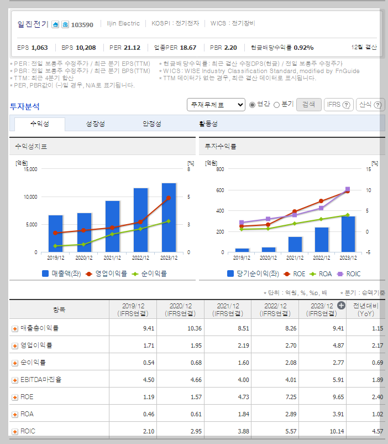Click the question mark icon on the IFRS button
The image size is (388, 444).
pyautogui.click(x=346, y=105)
